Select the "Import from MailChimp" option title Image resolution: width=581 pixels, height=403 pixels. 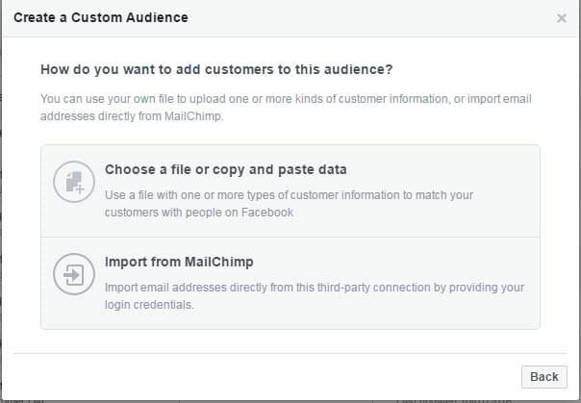click(x=179, y=262)
